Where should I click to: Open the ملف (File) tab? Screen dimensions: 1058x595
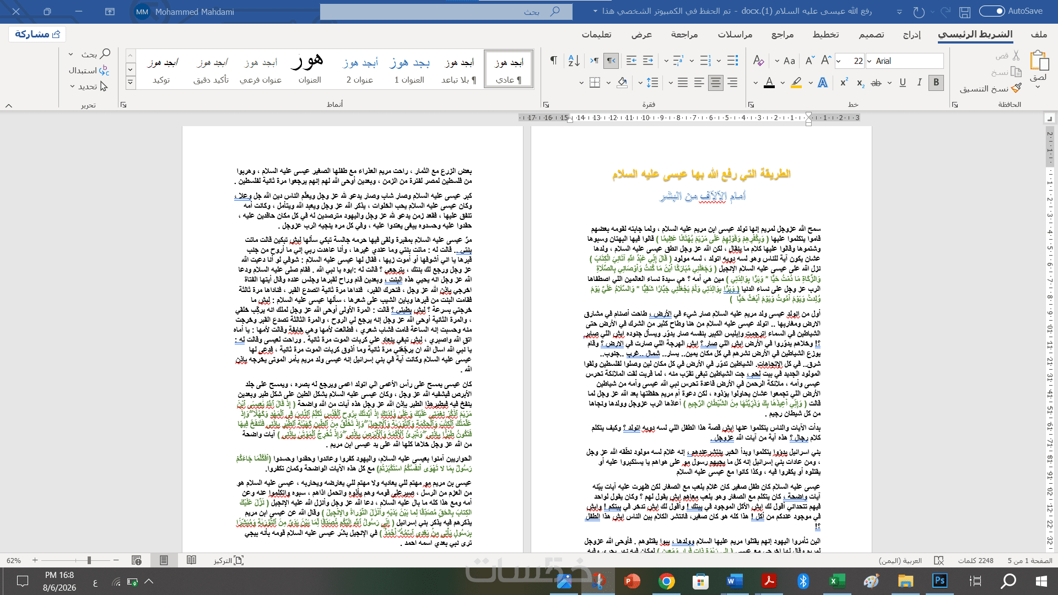pyautogui.click(x=1039, y=34)
